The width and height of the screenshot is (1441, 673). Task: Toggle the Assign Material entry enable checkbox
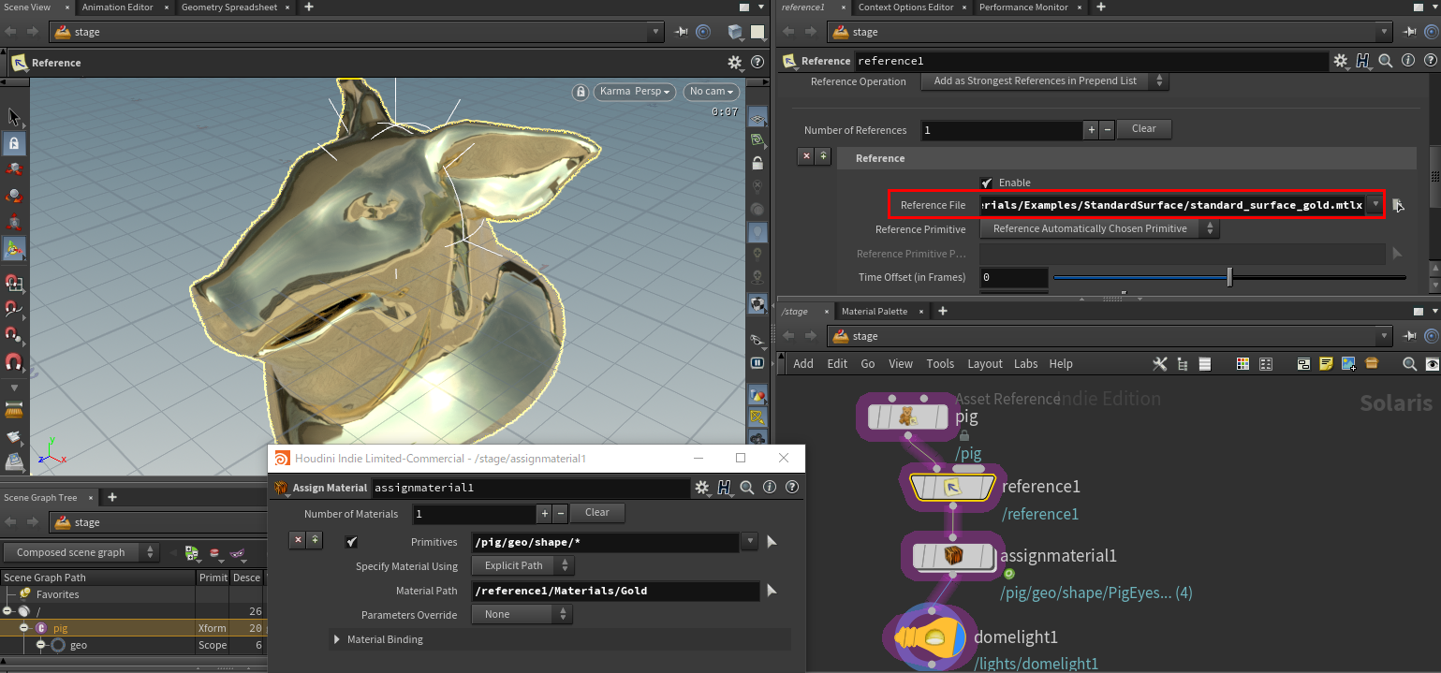352,542
